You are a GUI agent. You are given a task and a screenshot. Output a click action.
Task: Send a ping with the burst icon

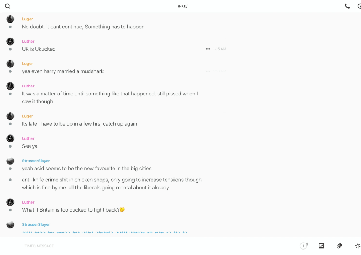tap(357, 246)
